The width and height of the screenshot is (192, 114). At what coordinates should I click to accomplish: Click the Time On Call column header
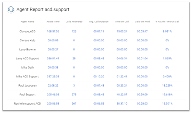(122, 22)
